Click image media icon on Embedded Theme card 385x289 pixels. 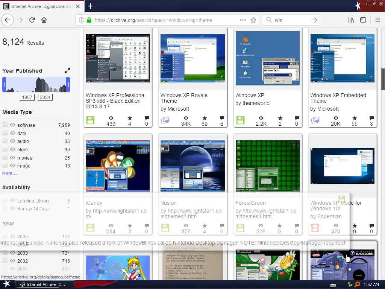(x=315, y=120)
